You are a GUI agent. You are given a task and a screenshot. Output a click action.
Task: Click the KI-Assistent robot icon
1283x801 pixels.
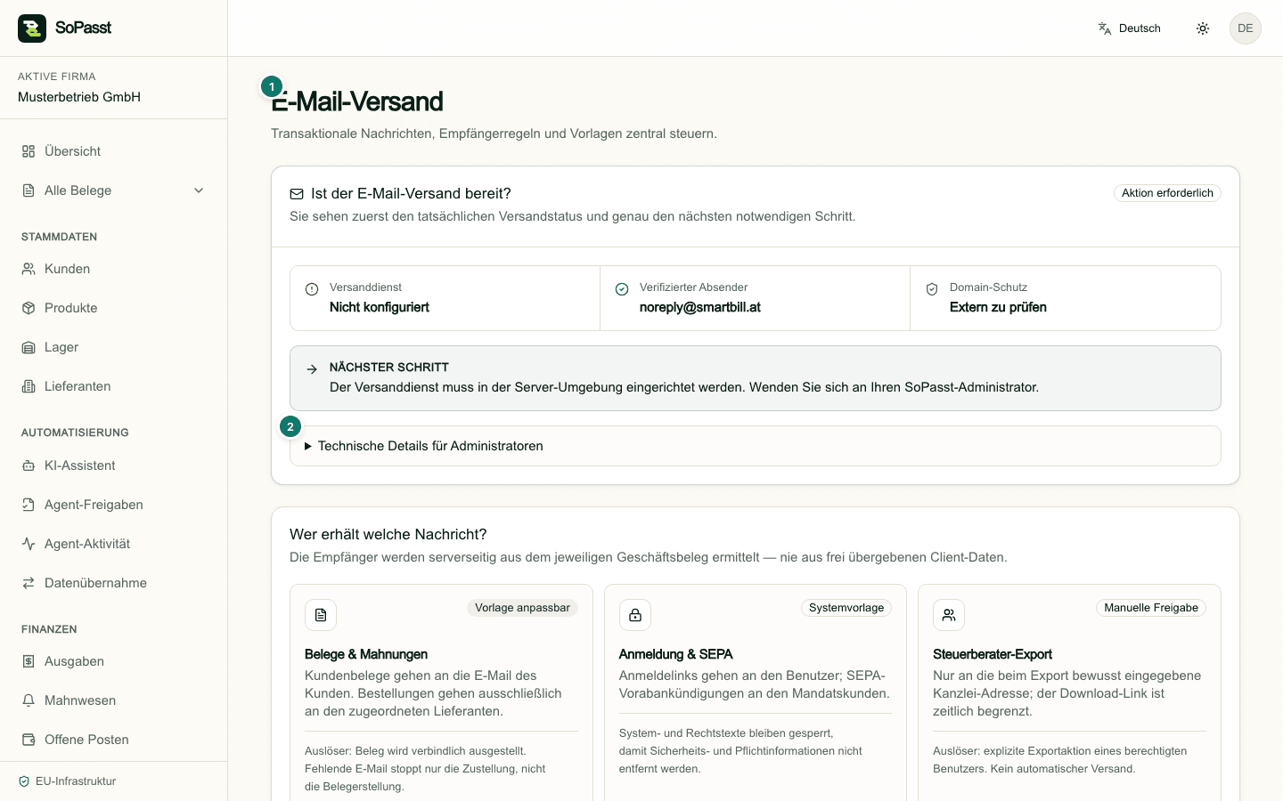(x=29, y=465)
